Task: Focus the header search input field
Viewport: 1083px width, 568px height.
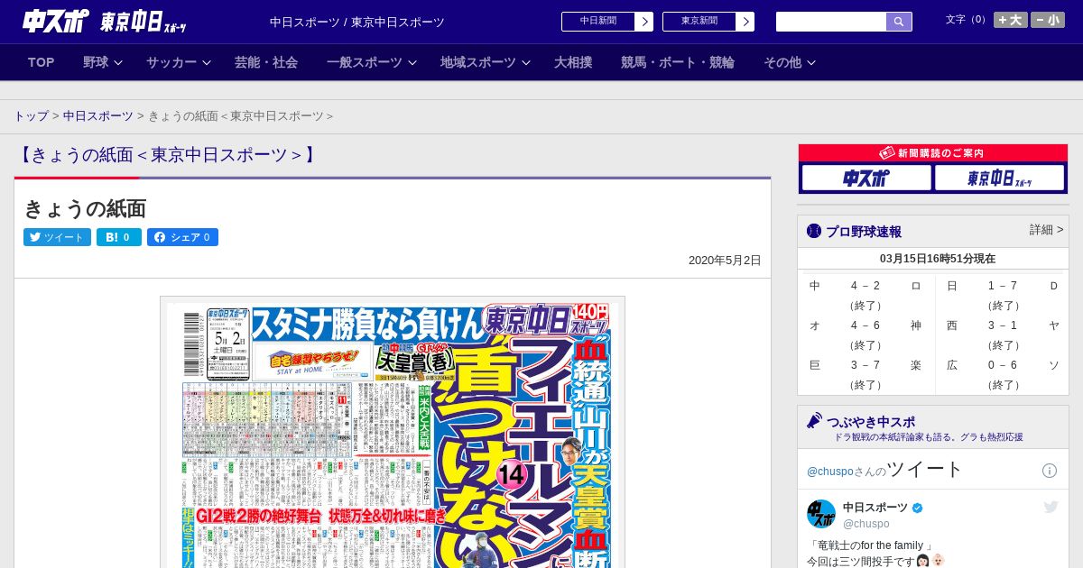Action: pyautogui.click(x=831, y=22)
